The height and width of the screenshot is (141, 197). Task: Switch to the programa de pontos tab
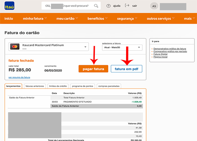tap(82, 86)
